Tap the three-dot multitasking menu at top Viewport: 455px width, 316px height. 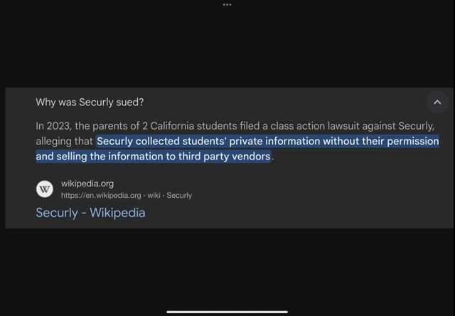(x=227, y=4)
